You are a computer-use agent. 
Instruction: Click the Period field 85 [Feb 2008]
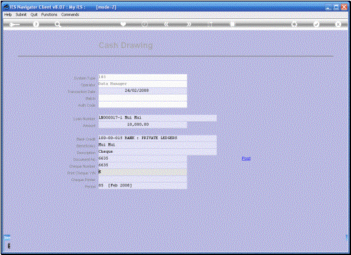point(143,186)
